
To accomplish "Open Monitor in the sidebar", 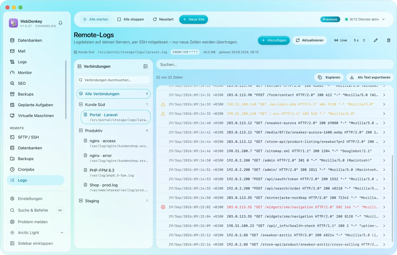I will pyautogui.click(x=35, y=73).
